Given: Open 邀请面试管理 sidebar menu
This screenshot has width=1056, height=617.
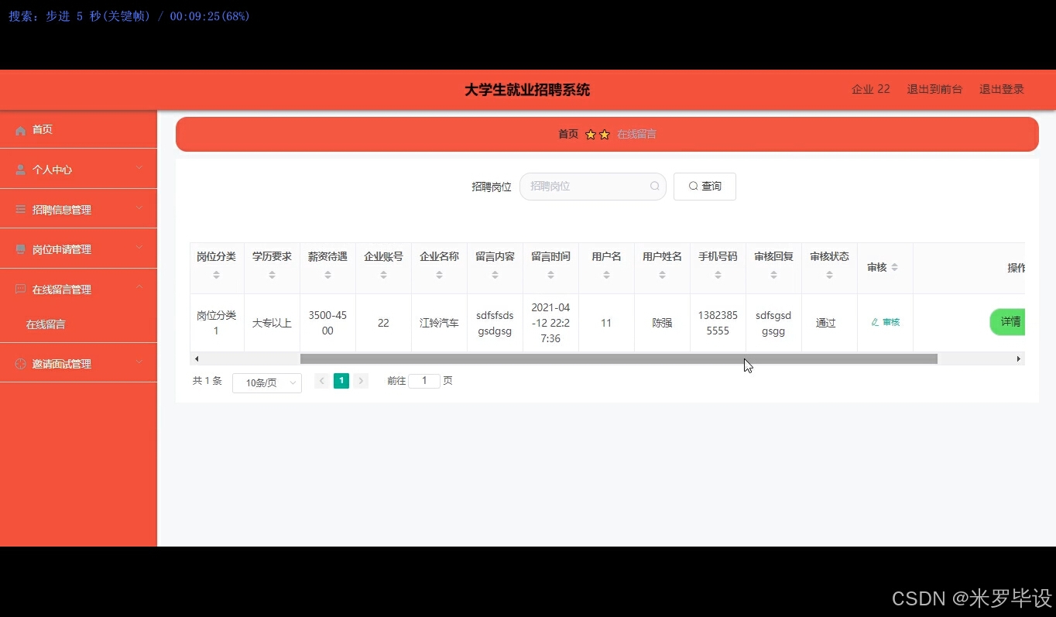Looking at the screenshot, I should 78,364.
